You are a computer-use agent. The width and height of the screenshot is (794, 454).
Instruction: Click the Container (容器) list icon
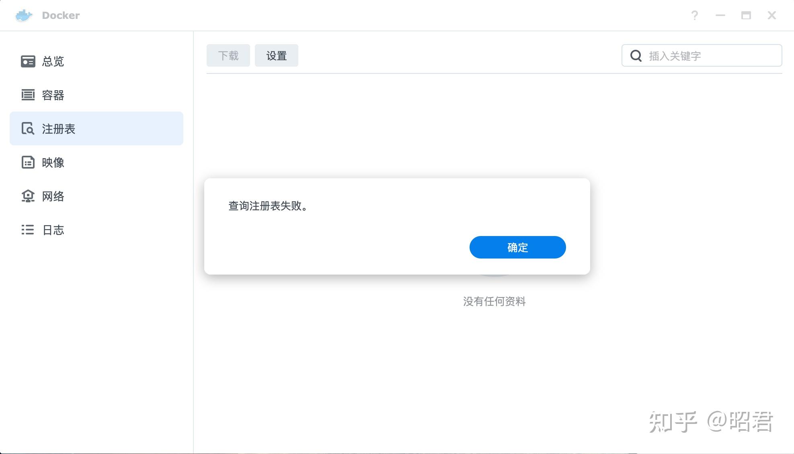28,95
